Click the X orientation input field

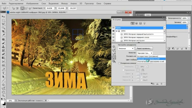pos(49,8)
